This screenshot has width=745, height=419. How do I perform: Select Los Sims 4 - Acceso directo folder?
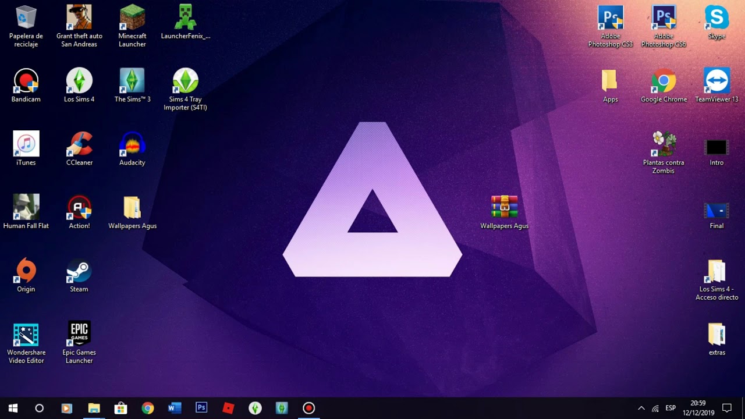click(x=716, y=279)
